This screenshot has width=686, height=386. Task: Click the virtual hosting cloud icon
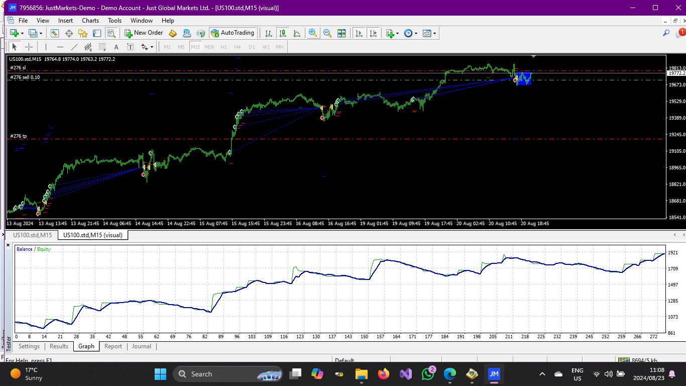[187, 33]
